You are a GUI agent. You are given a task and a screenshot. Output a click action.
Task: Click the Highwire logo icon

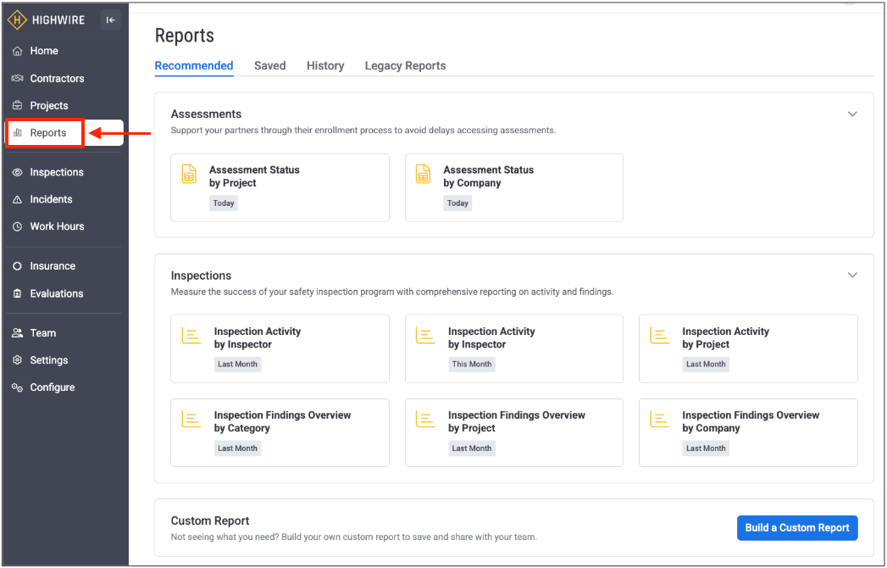17,19
